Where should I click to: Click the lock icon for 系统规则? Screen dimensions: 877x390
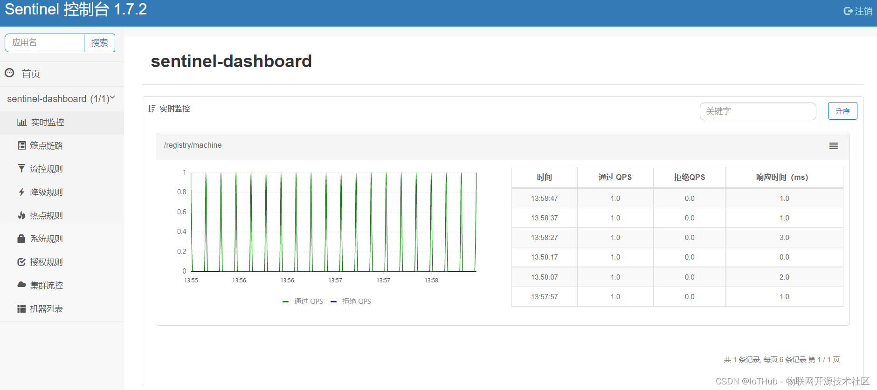[21, 239]
